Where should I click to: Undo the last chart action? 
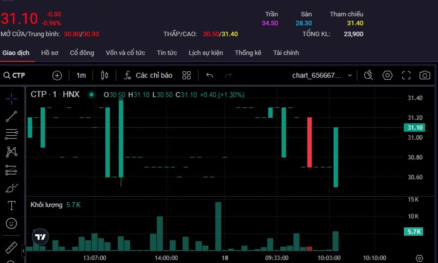tap(209, 75)
